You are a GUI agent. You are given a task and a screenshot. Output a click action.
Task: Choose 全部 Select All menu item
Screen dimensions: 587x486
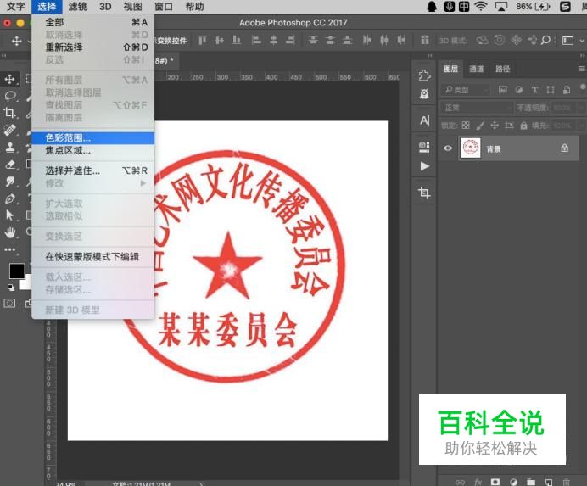92,22
